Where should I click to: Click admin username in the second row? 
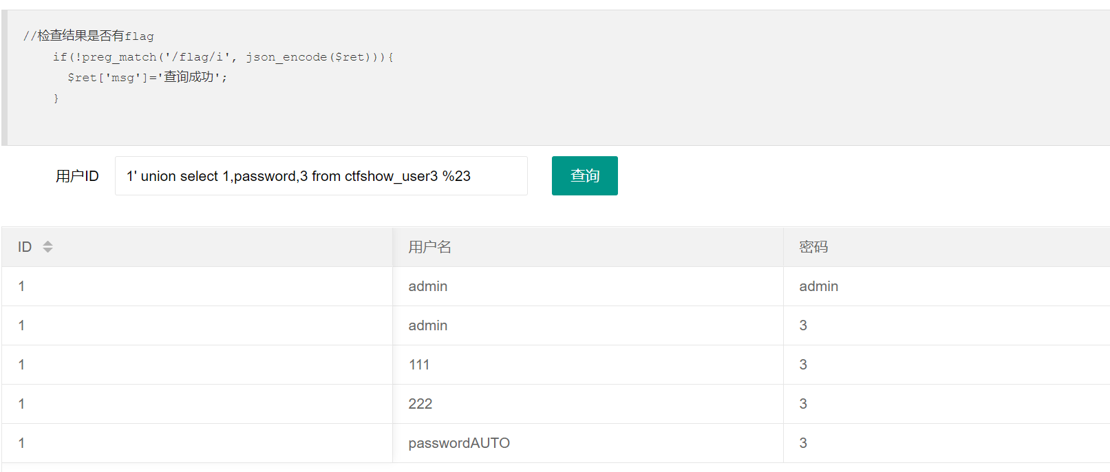[x=427, y=325]
